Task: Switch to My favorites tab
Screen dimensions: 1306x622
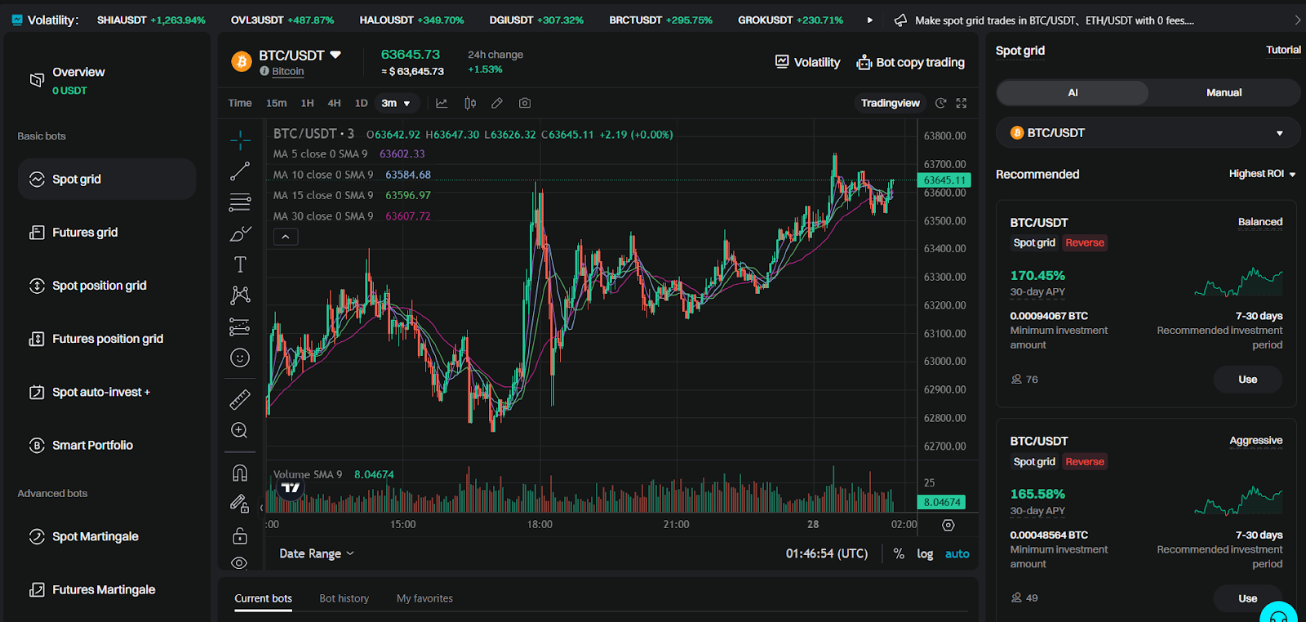Action: click(x=424, y=598)
